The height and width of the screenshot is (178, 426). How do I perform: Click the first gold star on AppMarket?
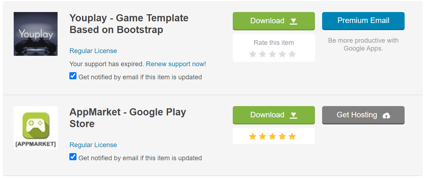pyautogui.click(x=253, y=136)
